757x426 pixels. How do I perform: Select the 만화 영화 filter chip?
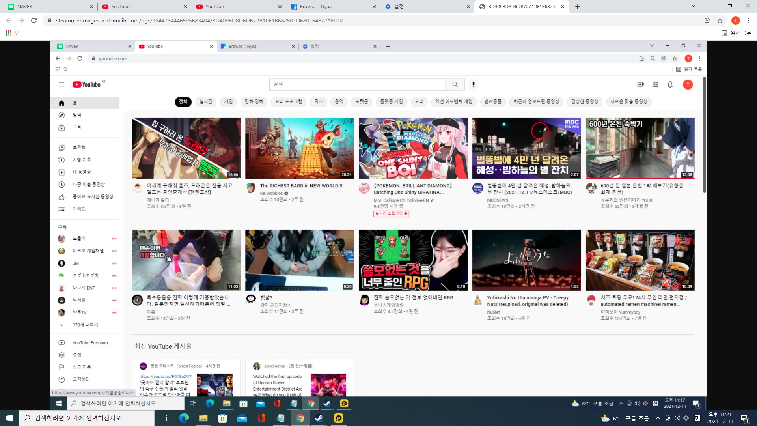(254, 102)
